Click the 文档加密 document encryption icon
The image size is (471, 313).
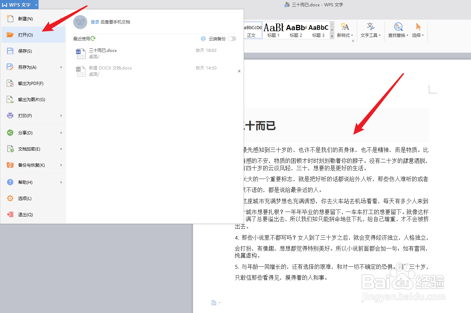11,149
